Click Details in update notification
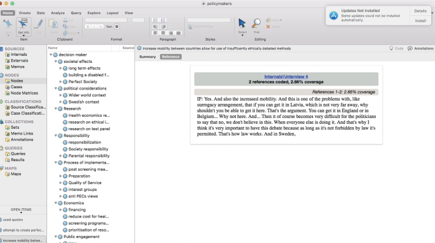435x243 pixels. click(x=420, y=11)
